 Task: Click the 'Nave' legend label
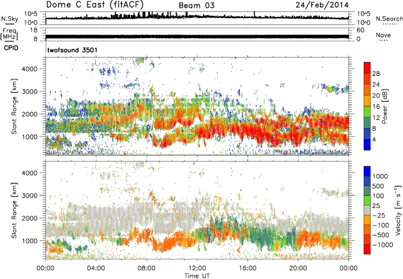coord(383,35)
